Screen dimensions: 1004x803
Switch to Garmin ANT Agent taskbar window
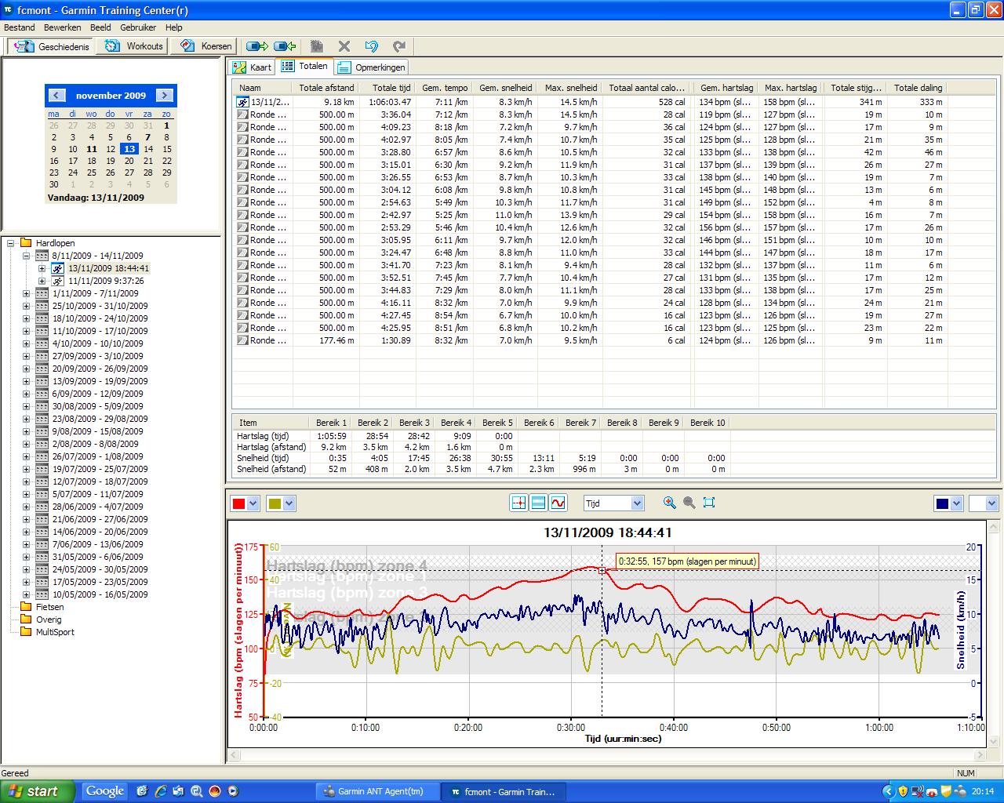(377, 791)
